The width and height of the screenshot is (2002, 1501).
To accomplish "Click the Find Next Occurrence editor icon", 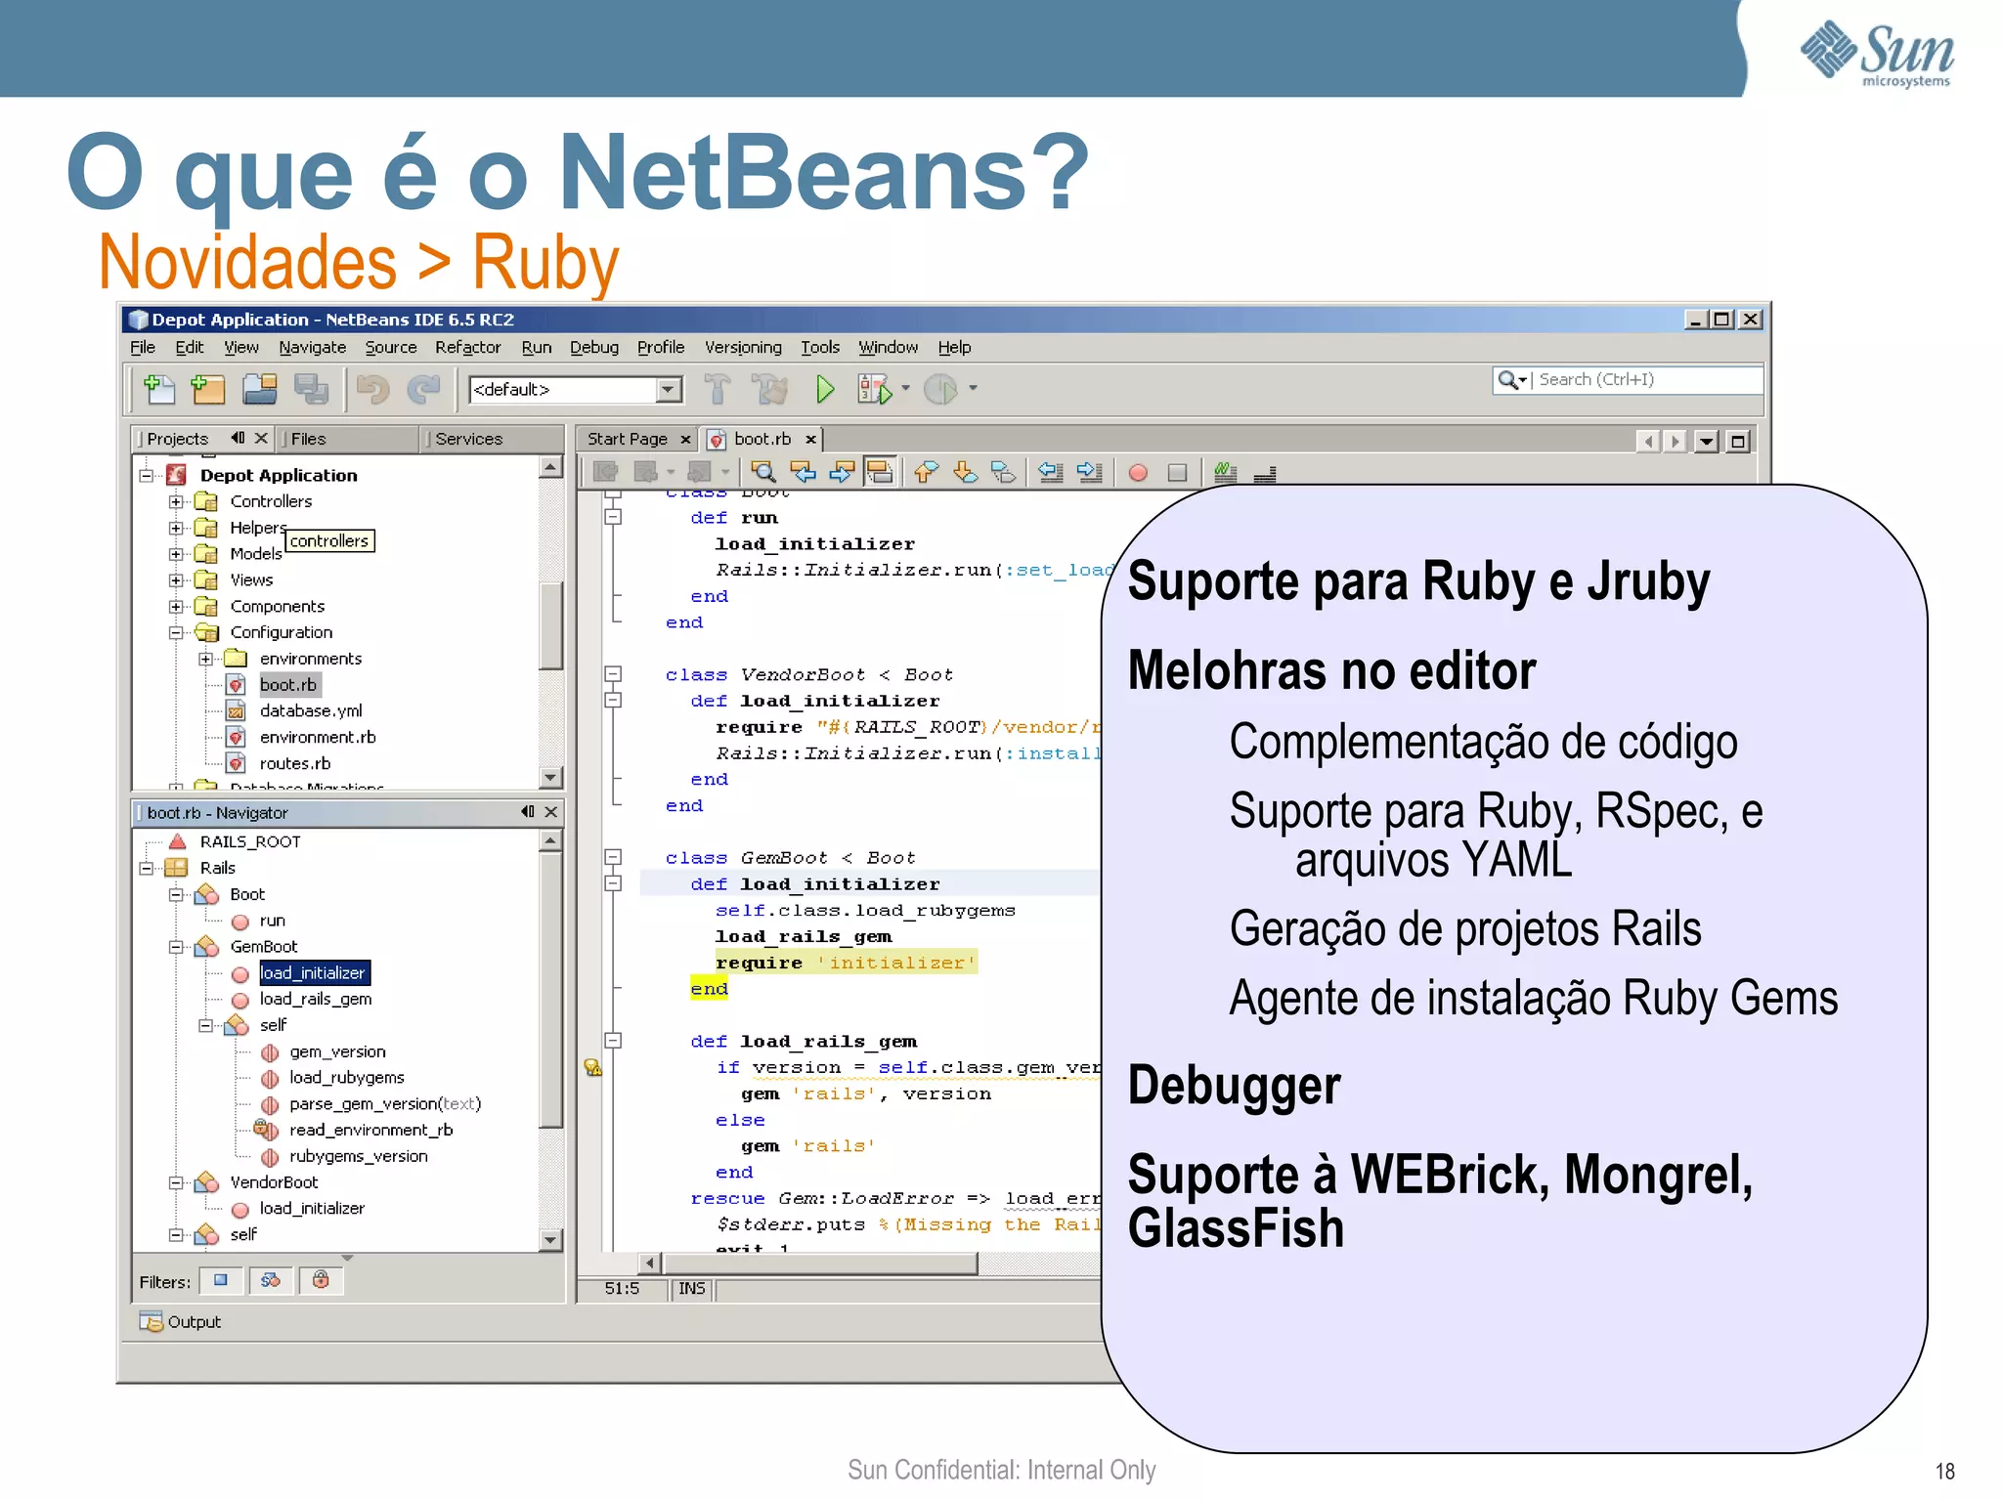I will (842, 472).
